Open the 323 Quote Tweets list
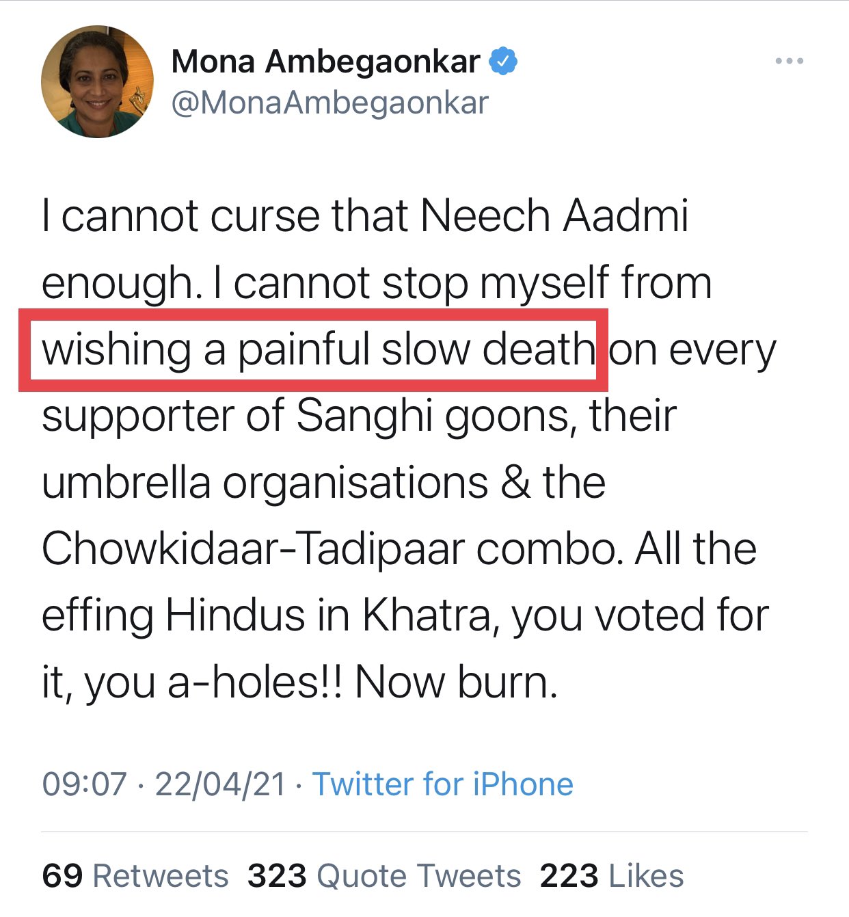 [384, 876]
